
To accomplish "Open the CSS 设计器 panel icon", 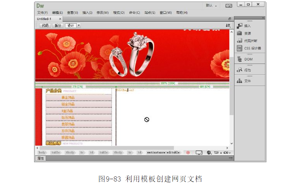I will pos(240,48).
